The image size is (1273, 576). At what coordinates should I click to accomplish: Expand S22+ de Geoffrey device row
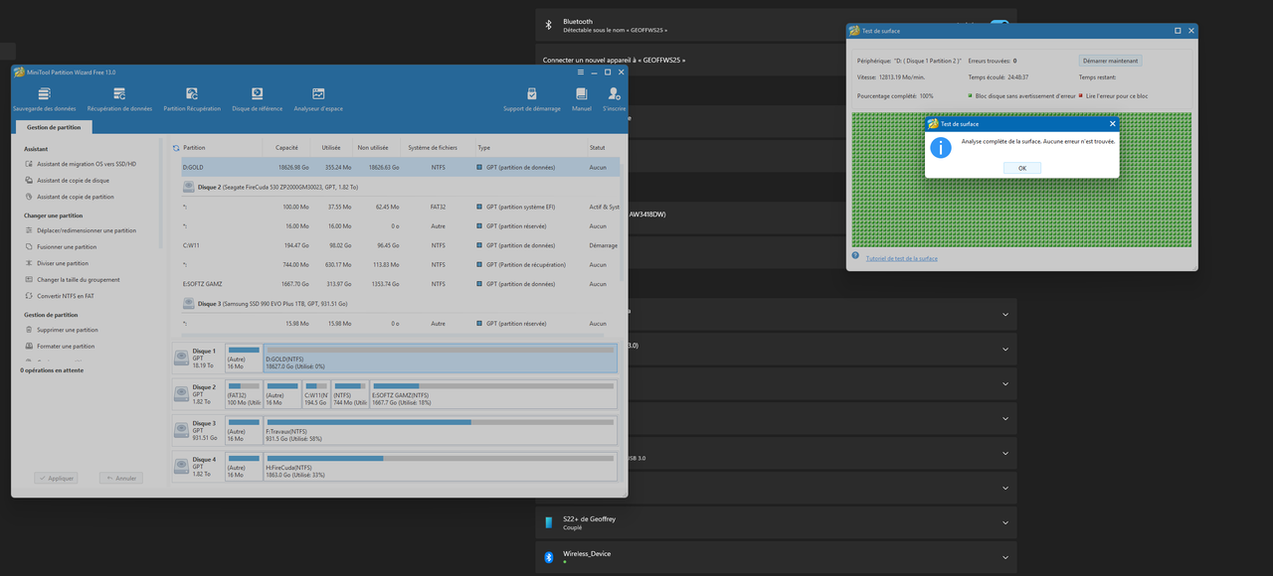[1005, 522]
